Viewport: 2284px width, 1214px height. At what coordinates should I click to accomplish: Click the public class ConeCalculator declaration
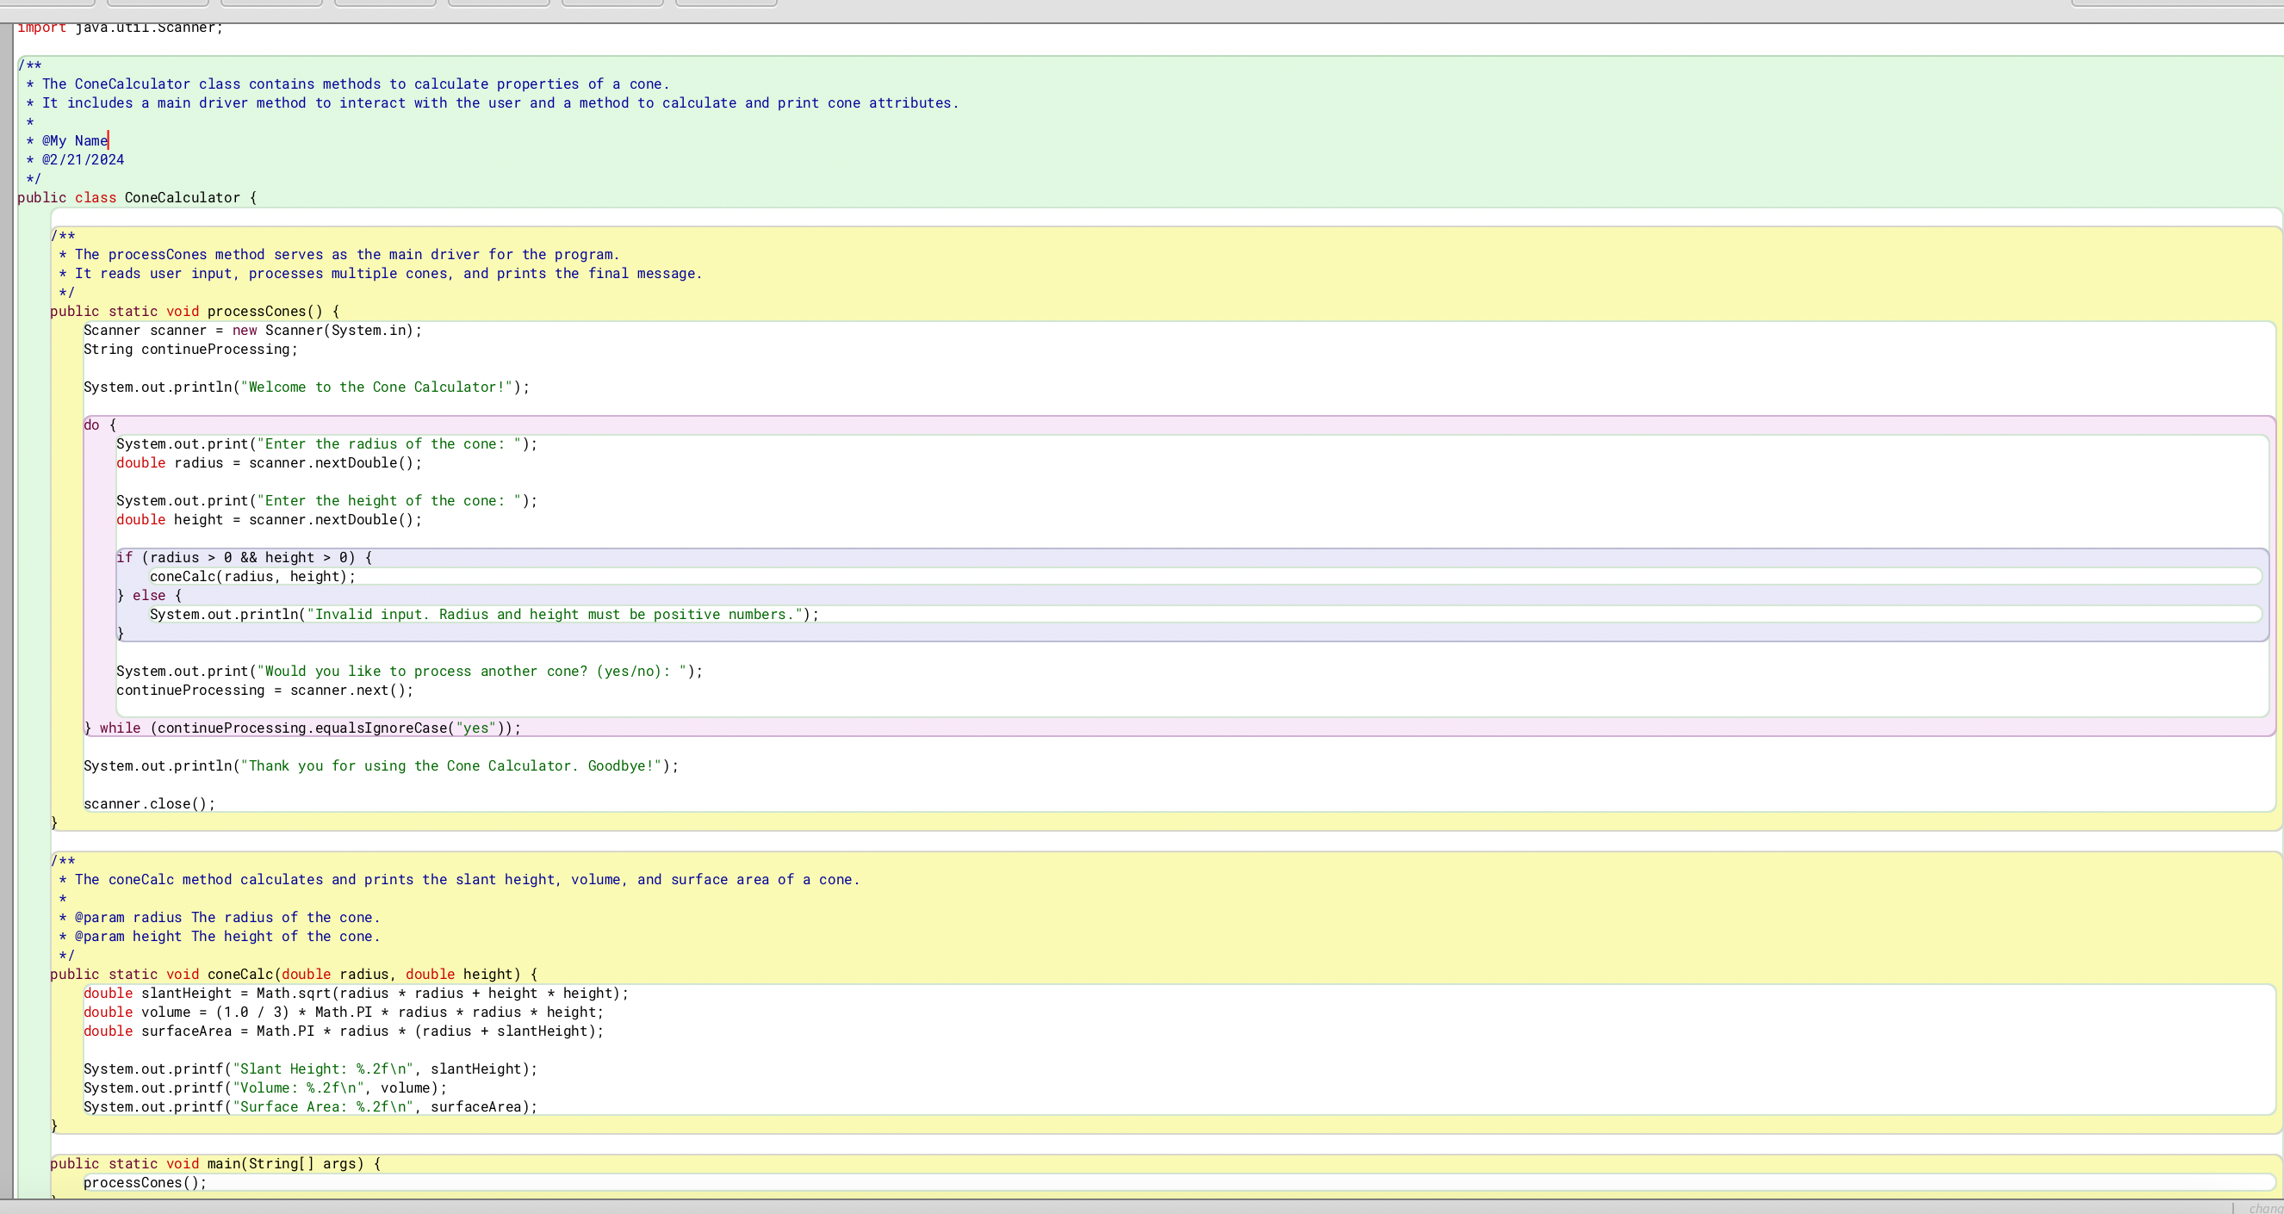click(x=137, y=196)
